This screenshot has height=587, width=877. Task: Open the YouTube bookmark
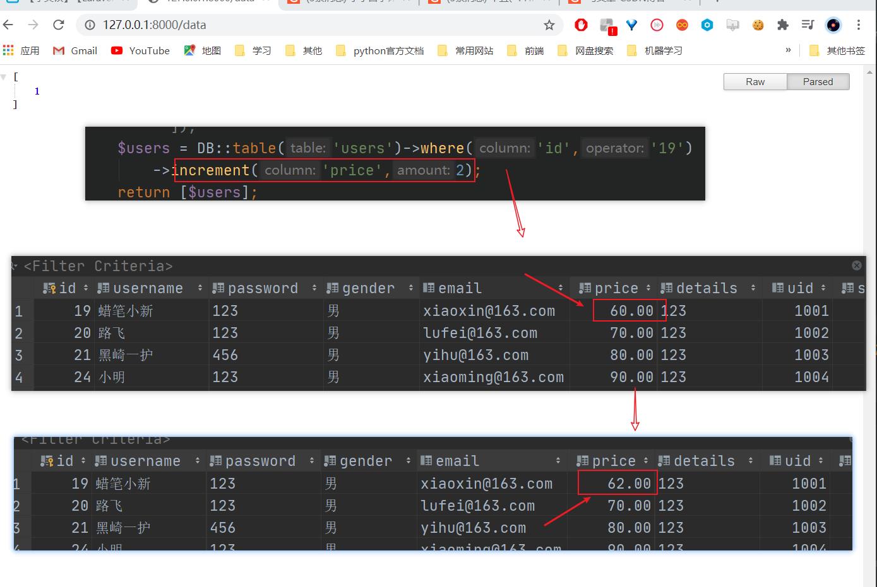point(140,50)
